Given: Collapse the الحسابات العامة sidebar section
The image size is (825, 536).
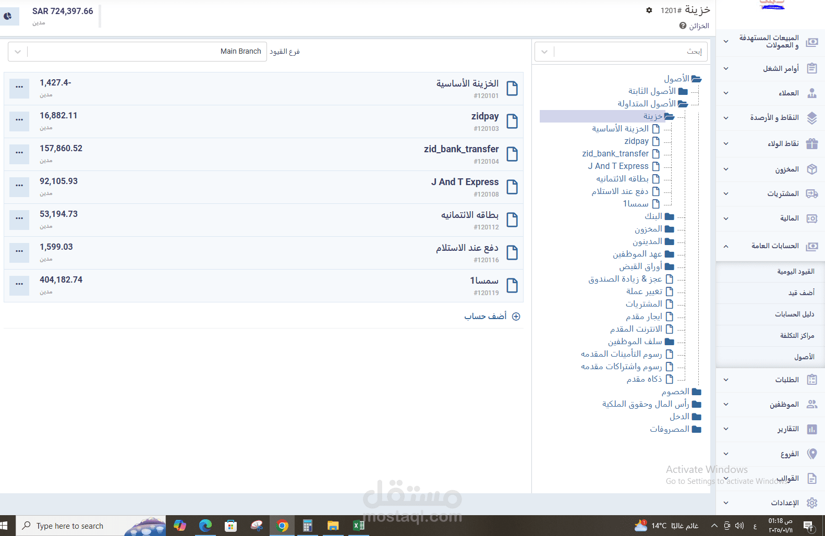Looking at the screenshot, I should click(x=726, y=246).
